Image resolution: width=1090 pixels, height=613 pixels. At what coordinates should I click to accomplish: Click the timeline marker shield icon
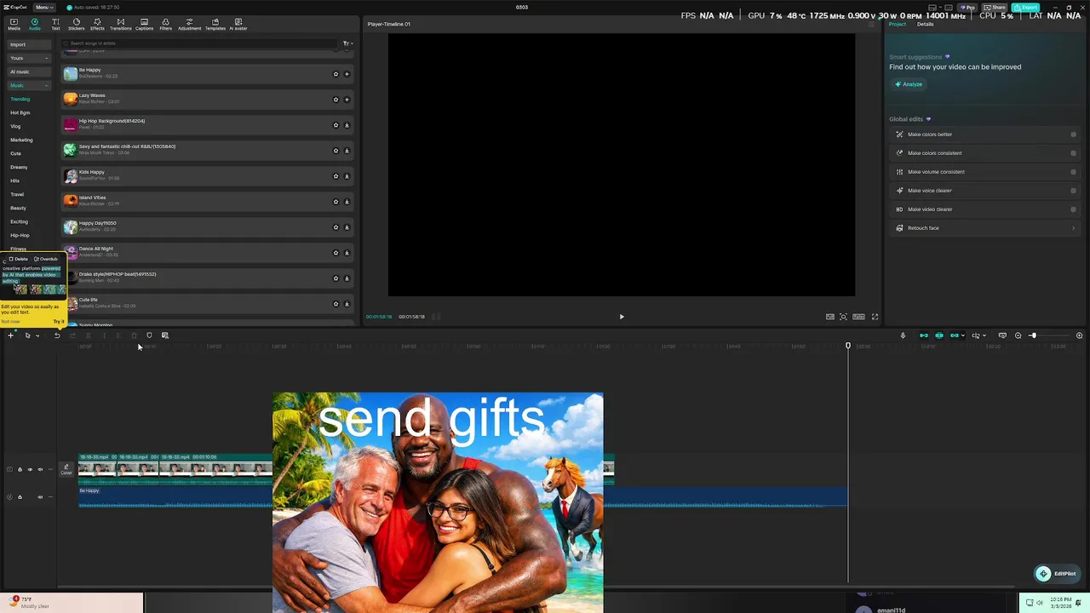(149, 335)
